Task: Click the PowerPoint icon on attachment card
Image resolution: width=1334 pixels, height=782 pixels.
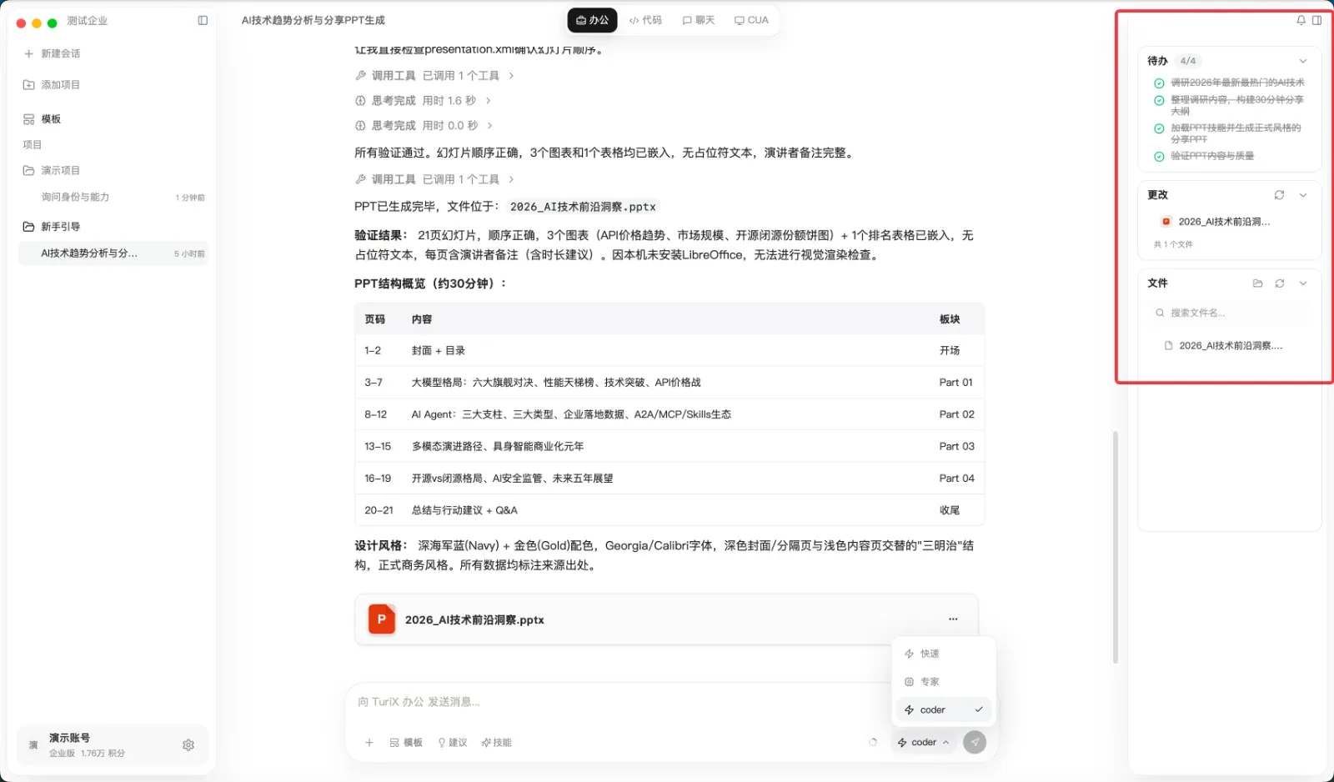Action: (x=382, y=619)
